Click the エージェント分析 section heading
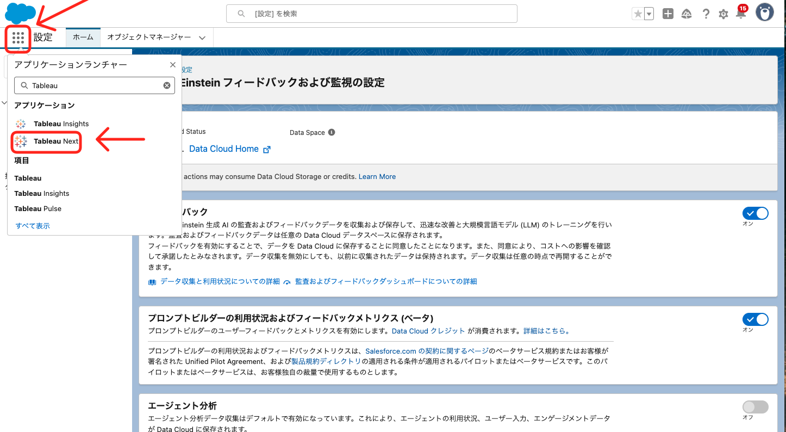 coord(182,406)
